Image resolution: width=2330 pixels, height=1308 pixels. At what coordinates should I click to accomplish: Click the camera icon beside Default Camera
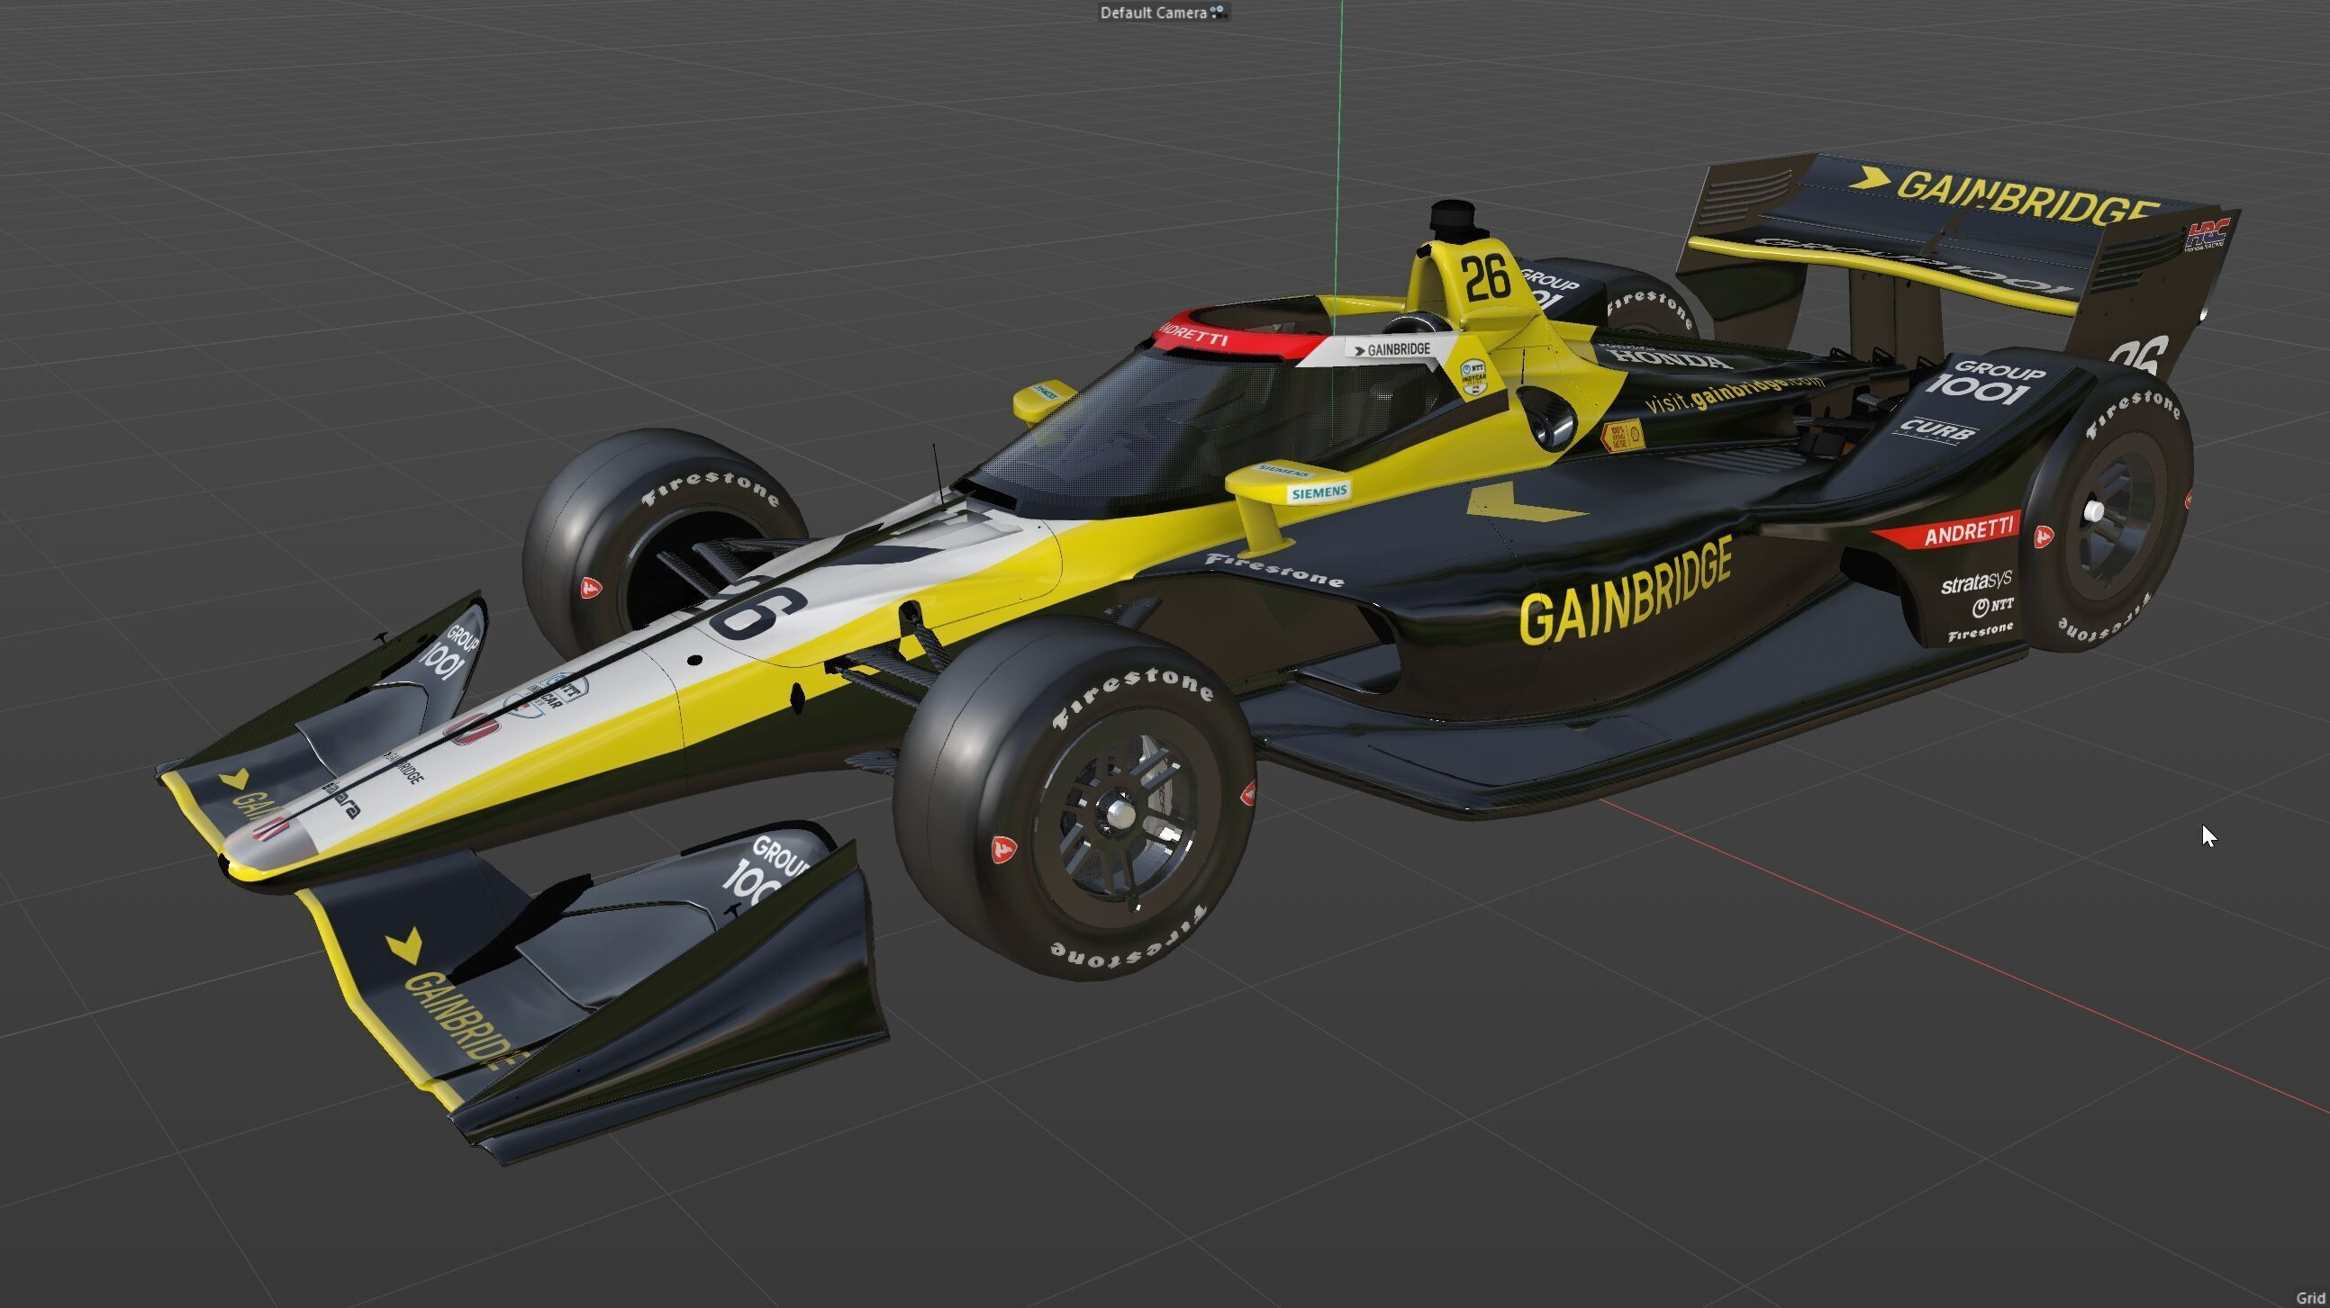[x=1218, y=13]
